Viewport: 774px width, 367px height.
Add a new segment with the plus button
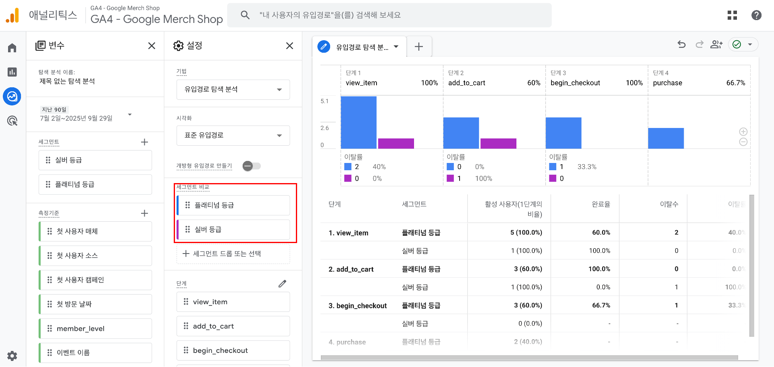coord(144,142)
